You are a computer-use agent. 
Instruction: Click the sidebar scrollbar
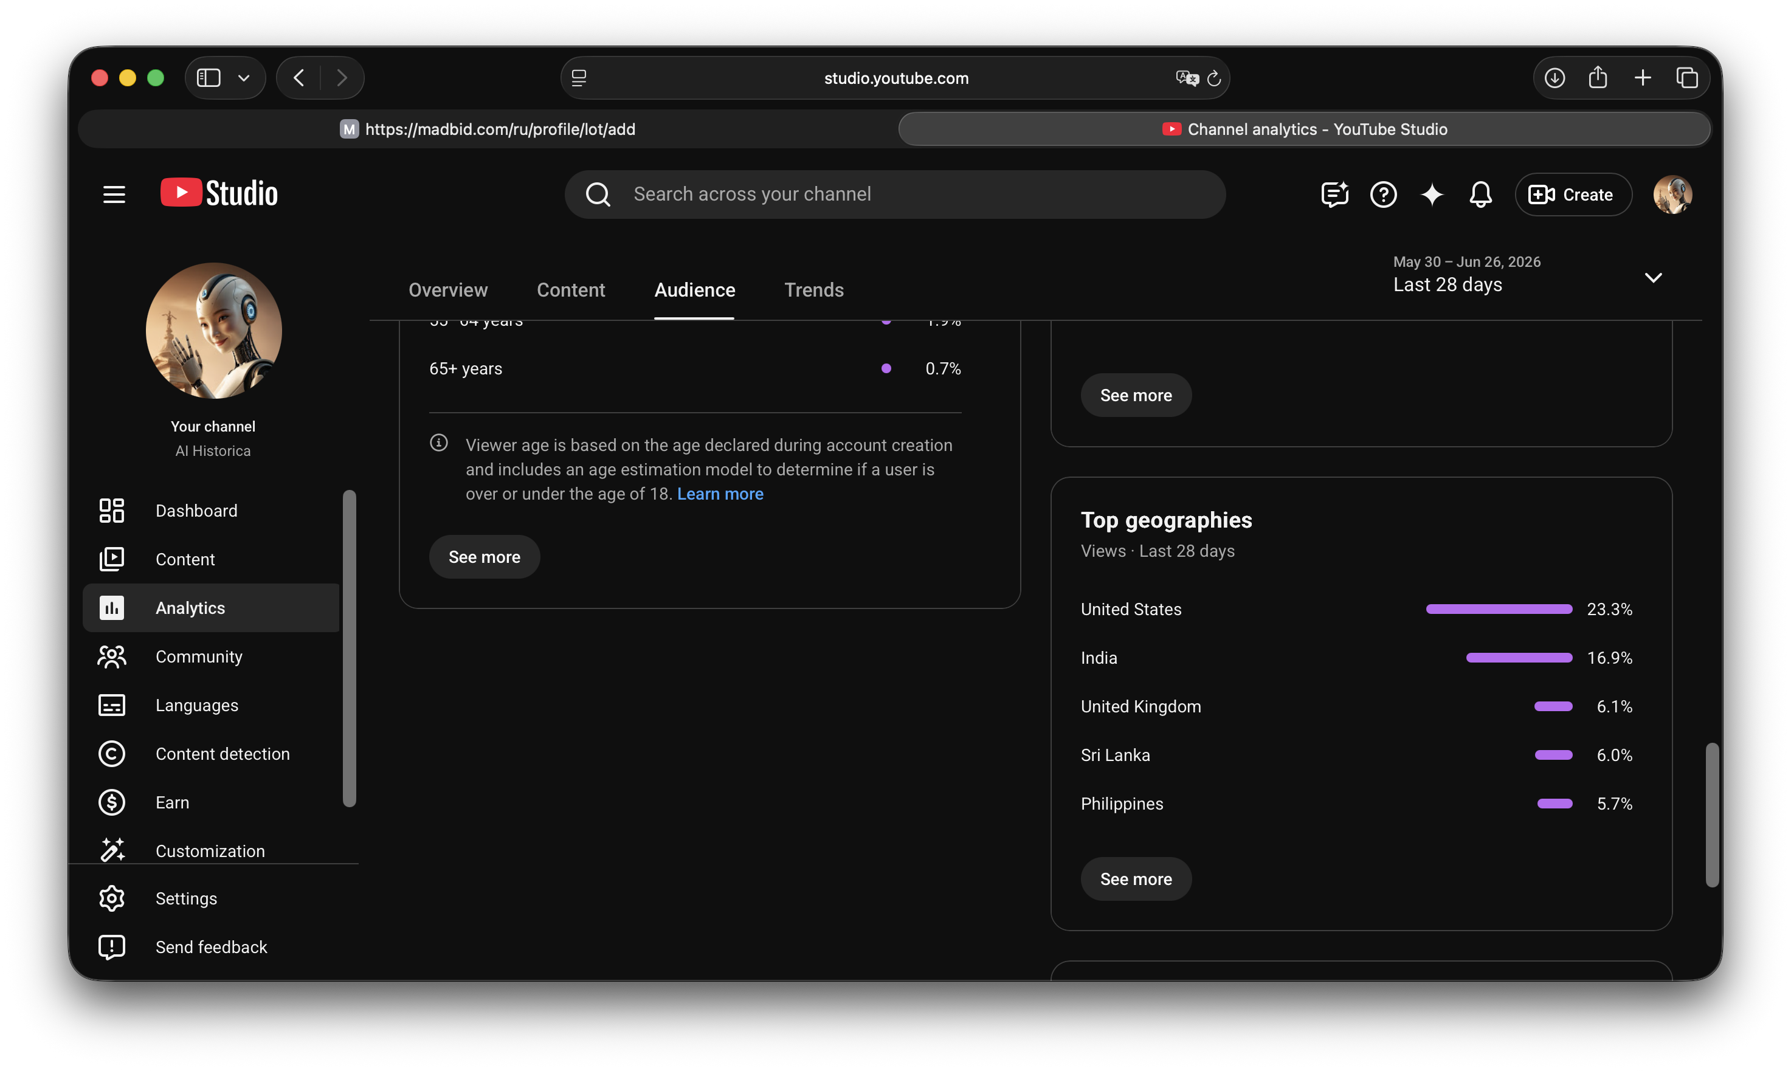(349, 647)
